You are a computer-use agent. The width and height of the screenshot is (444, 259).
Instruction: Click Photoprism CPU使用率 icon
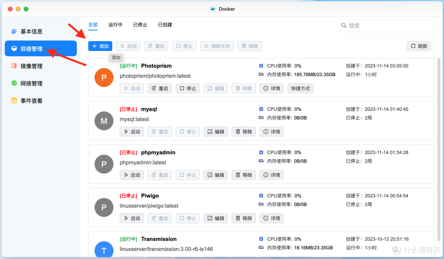pos(261,66)
